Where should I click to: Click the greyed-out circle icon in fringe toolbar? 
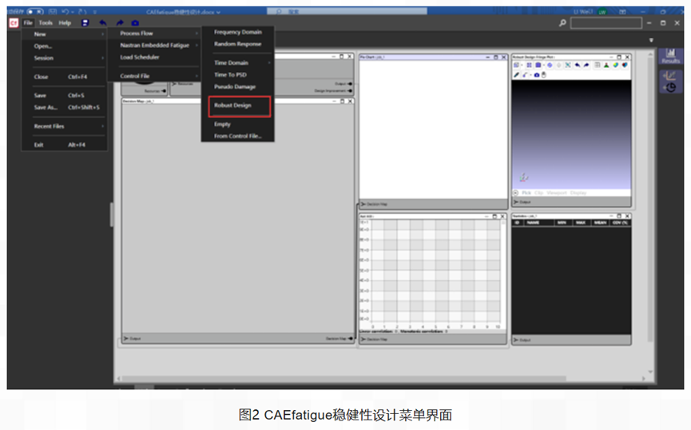[559, 65]
